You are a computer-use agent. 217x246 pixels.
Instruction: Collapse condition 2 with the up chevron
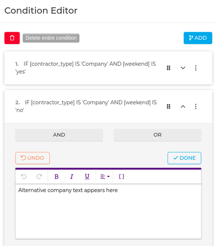coord(183,106)
